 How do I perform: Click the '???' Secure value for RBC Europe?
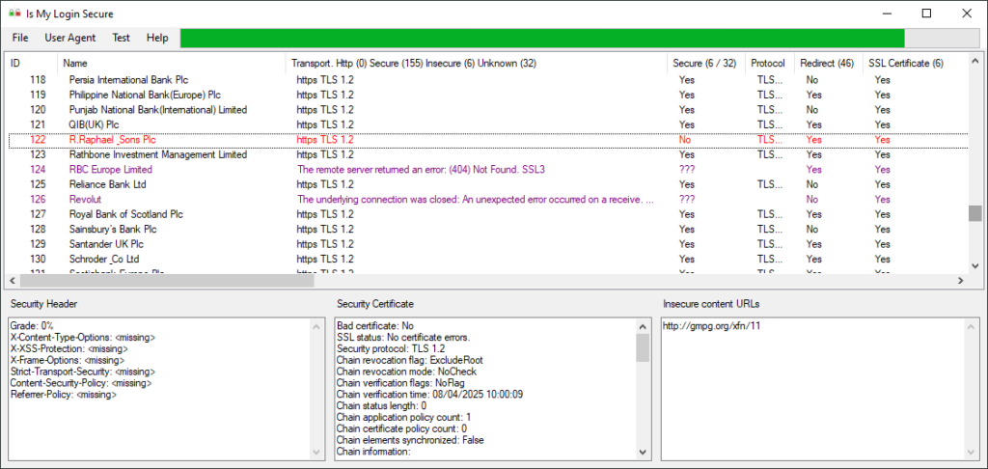(687, 170)
